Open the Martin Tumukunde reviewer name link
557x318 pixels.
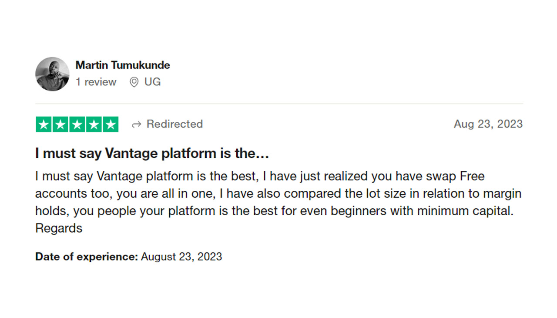123,65
